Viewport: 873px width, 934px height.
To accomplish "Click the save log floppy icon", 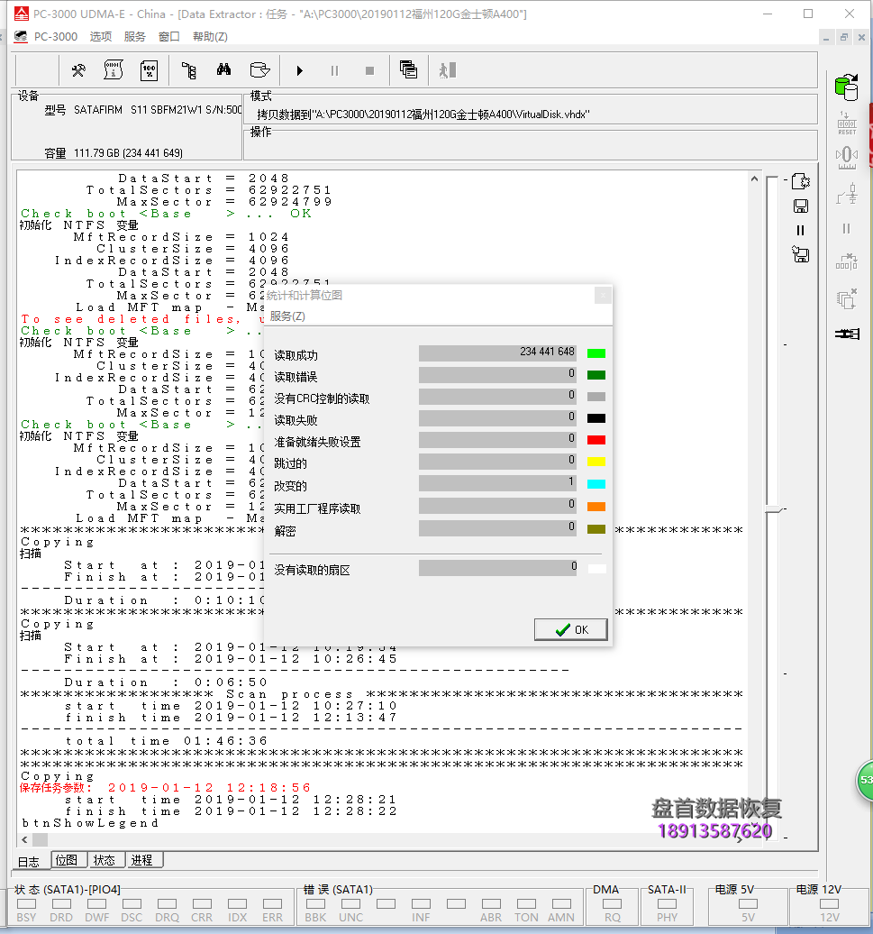I will (800, 206).
